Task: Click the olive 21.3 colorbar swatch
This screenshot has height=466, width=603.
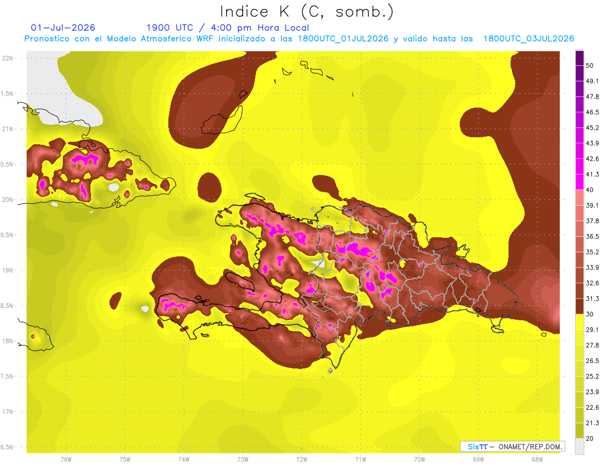Action: click(579, 431)
